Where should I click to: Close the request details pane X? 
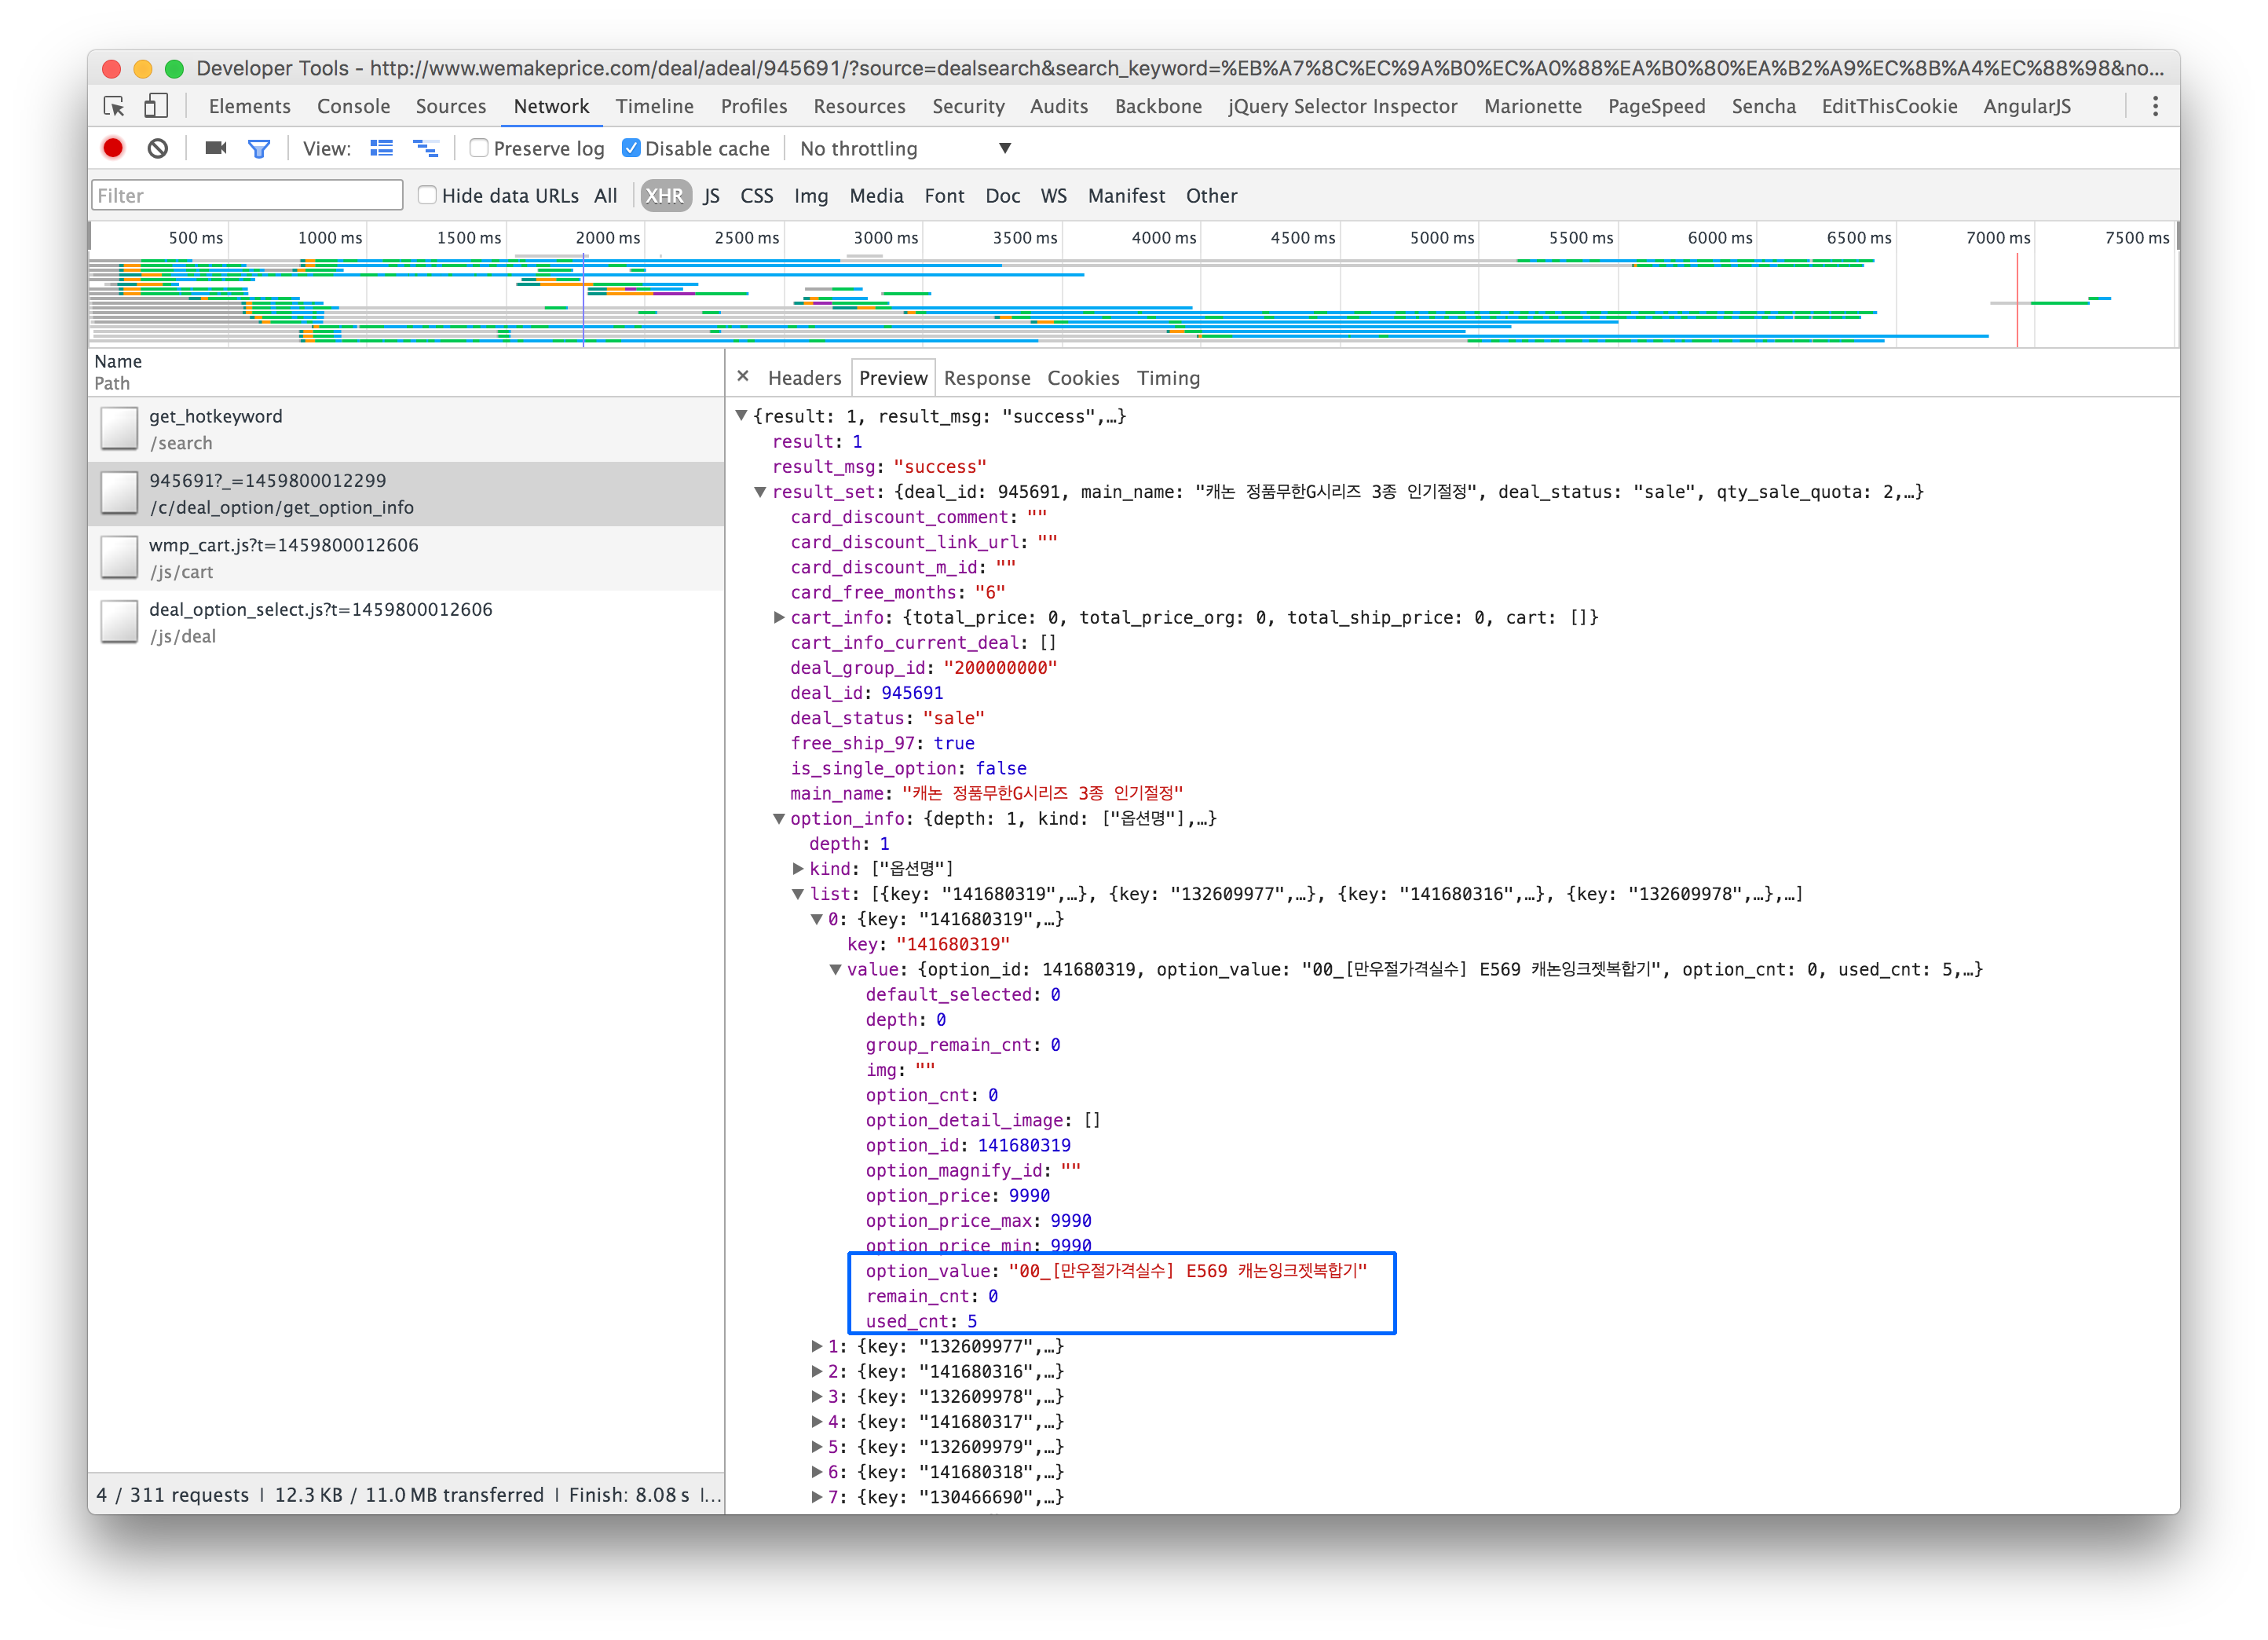tap(742, 377)
